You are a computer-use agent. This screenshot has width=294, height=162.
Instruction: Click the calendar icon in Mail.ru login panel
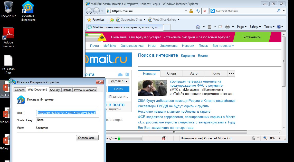tap(127, 75)
